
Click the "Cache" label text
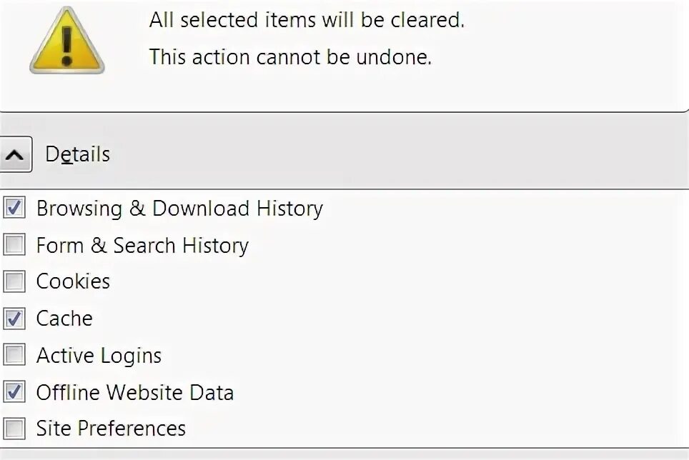[64, 319]
